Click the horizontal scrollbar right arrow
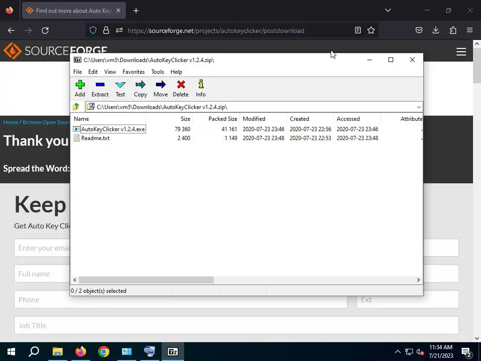Viewport: 481px width, 361px height. coord(418,280)
